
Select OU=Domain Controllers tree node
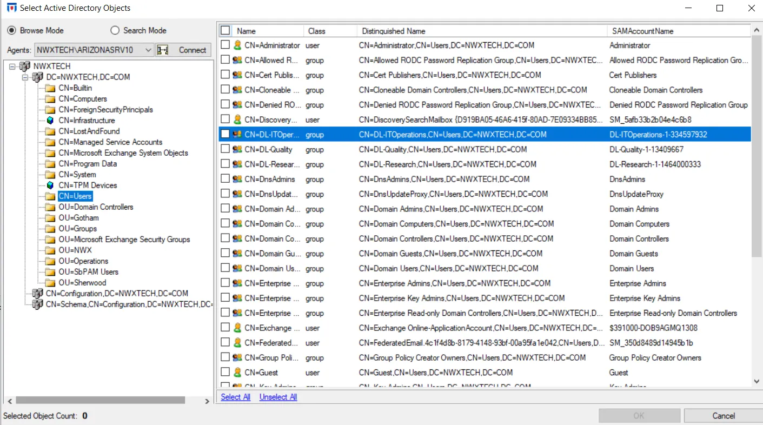point(96,207)
